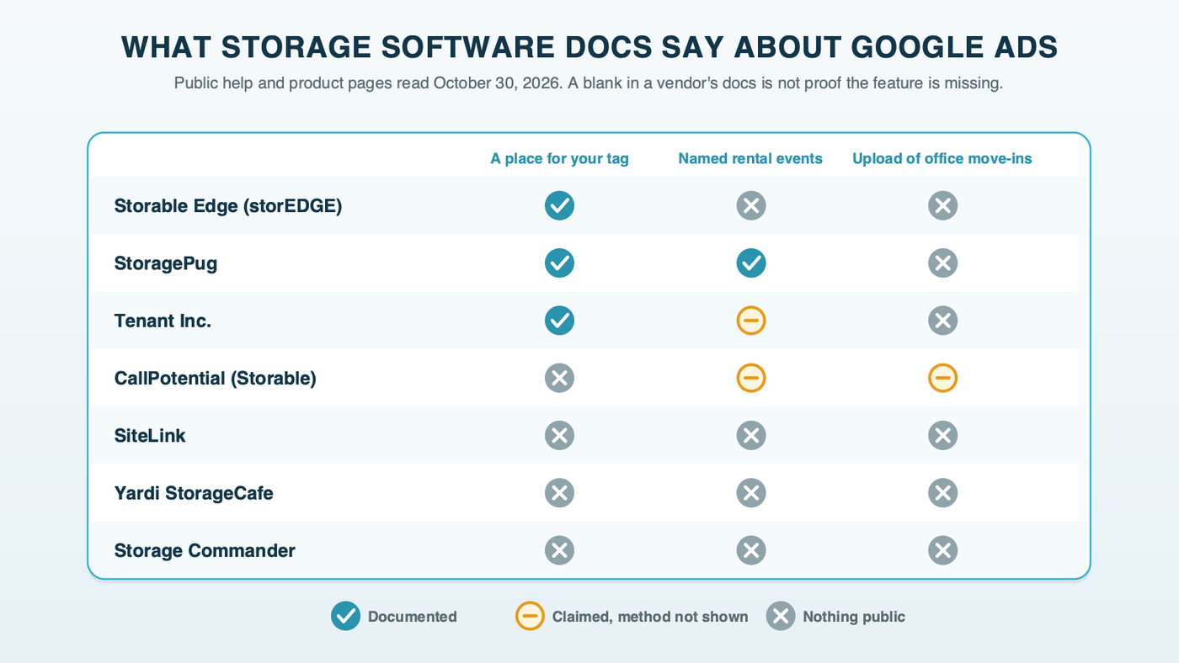Click Tenant Inc. orange minus rental events icon
This screenshot has width=1179, height=663.
pos(751,321)
